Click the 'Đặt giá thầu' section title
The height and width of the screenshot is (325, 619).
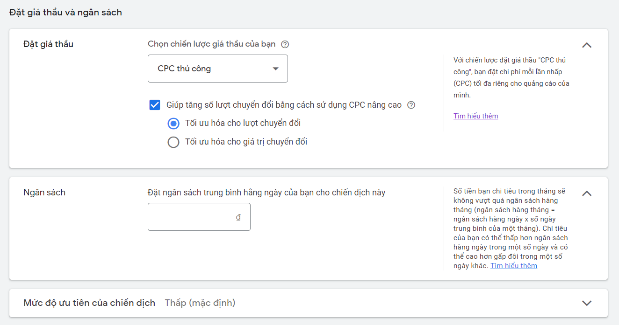48,44
